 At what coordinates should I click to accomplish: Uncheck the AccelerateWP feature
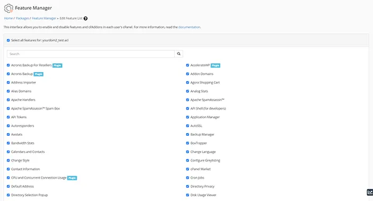click(188, 65)
